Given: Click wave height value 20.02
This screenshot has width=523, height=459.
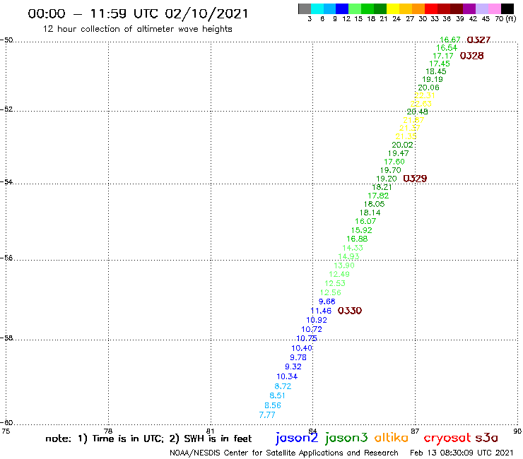Looking at the screenshot, I should (x=402, y=145).
